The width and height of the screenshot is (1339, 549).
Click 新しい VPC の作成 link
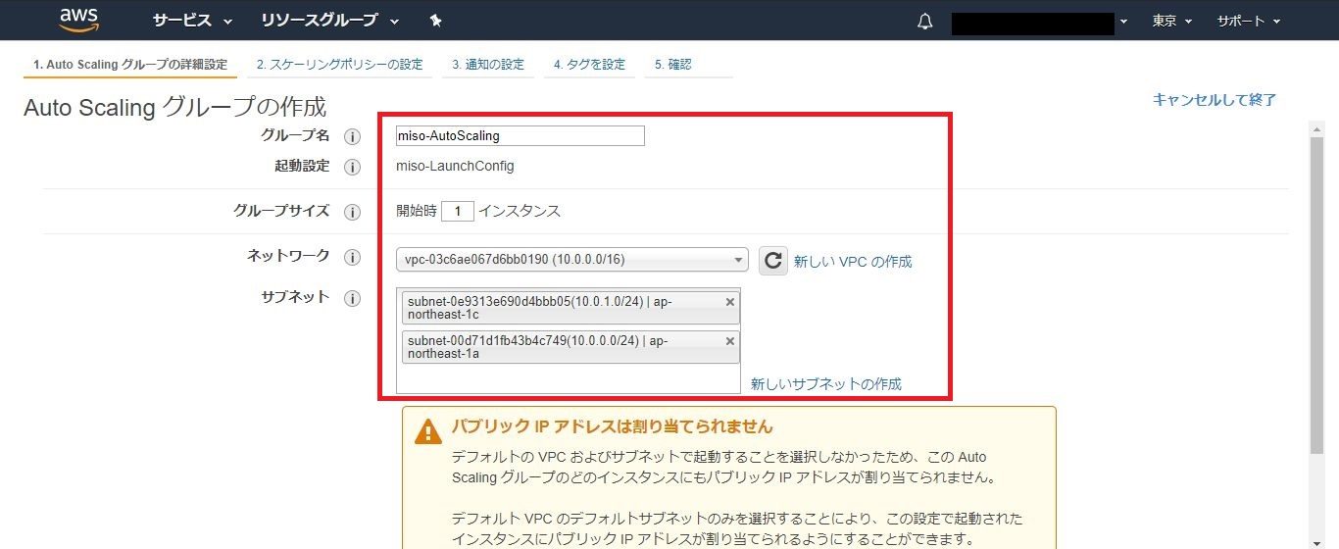coord(852,262)
